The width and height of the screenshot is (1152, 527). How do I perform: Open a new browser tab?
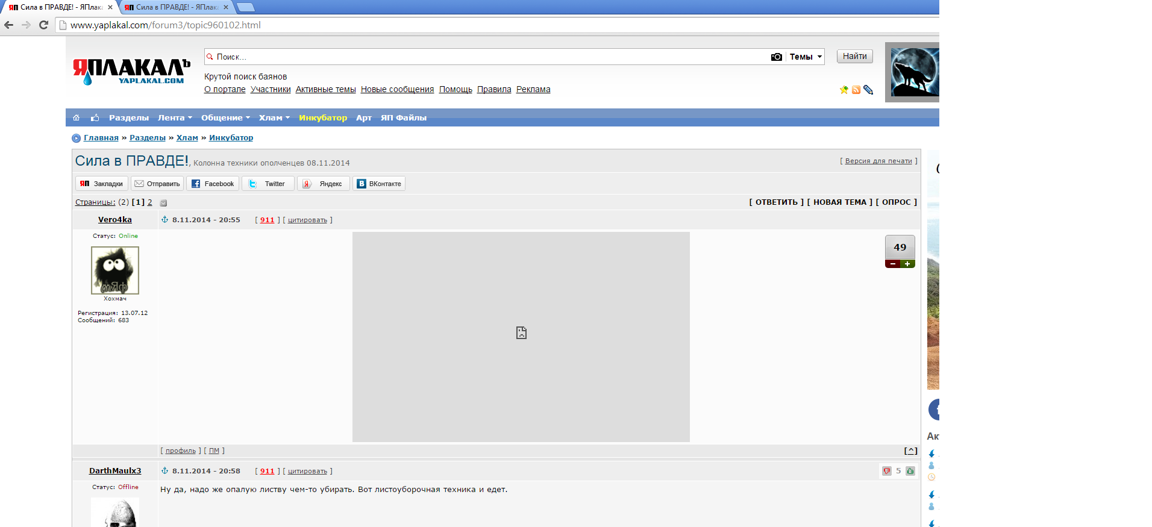coord(245,7)
